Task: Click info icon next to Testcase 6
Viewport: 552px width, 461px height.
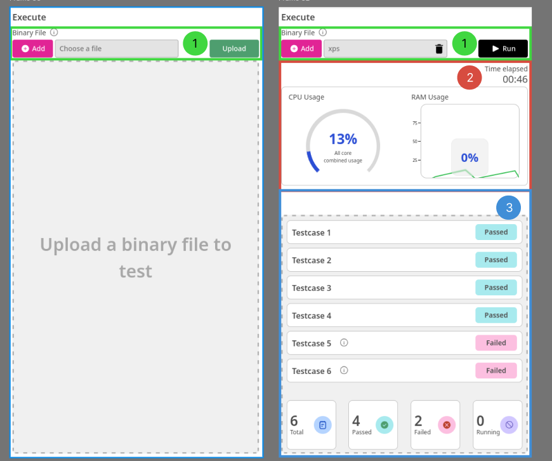Action: click(344, 370)
